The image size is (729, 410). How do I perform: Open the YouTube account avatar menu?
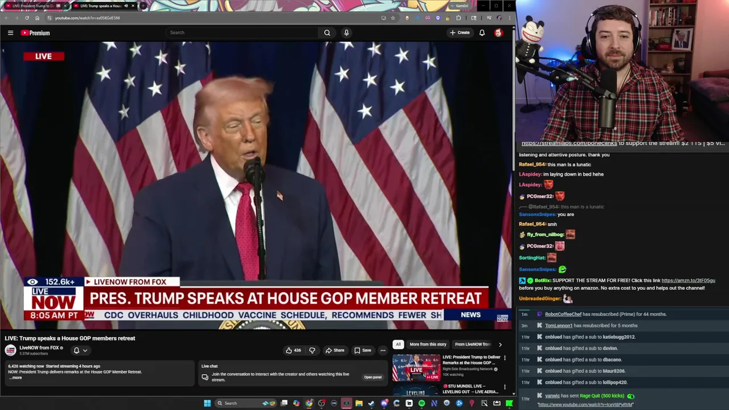point(498,32)
